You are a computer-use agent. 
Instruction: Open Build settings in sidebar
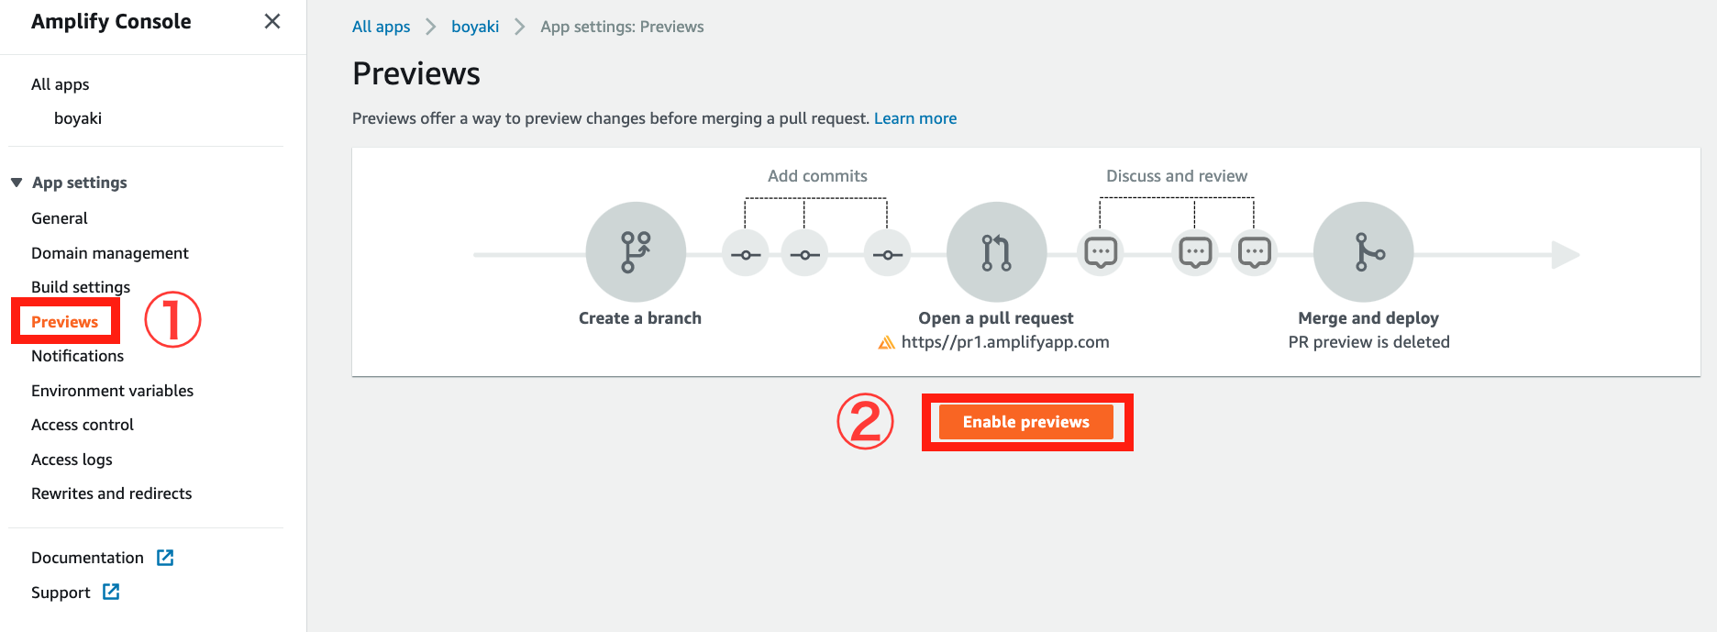[81, 287]
